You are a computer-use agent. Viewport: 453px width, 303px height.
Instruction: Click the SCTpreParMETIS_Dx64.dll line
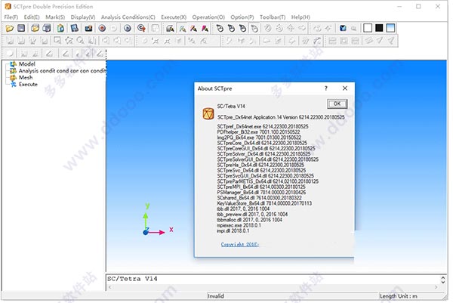pyautogui.click(x=268, y=181)
